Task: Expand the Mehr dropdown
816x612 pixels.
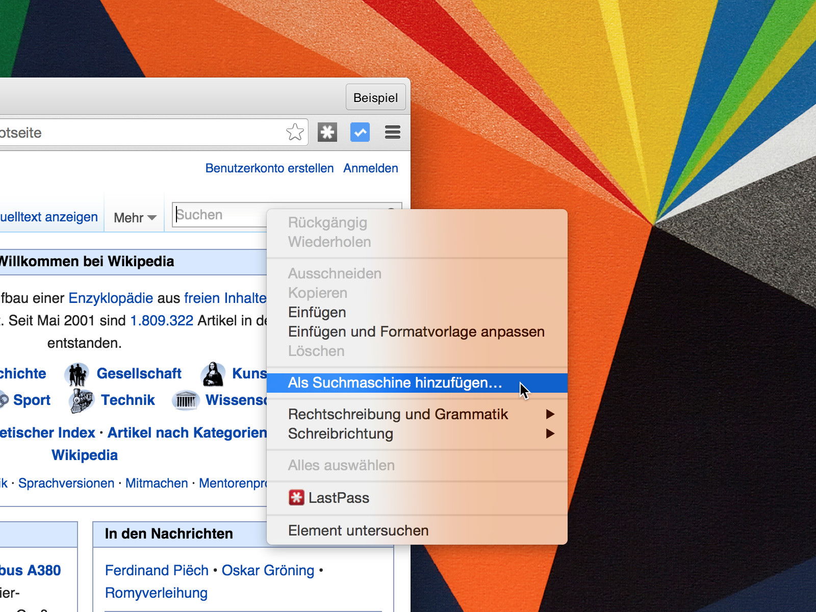Action: [x=135, y=218]
